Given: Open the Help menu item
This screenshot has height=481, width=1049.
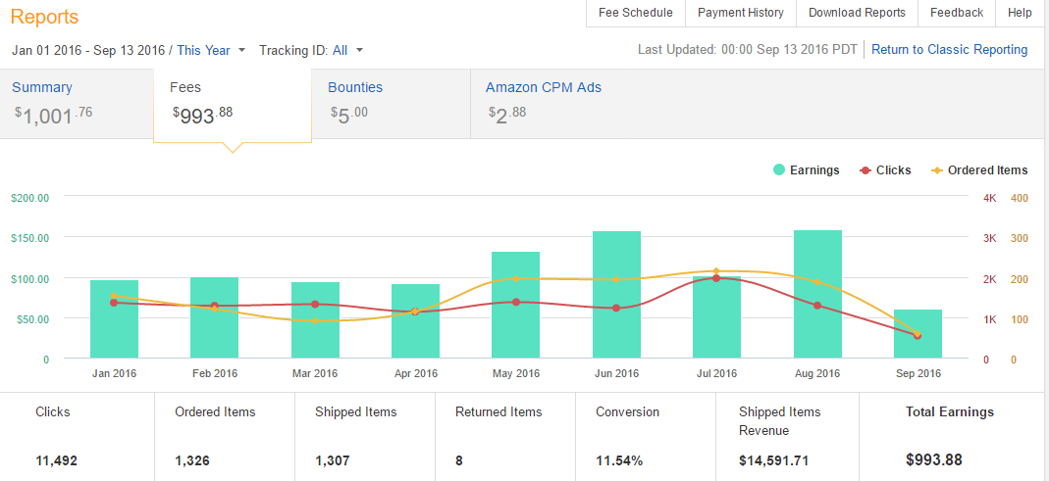Looking at the screenshot, I should point(1020,13).
